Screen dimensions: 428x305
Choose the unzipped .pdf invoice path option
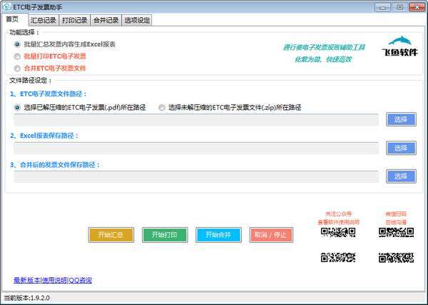(17, 107)
